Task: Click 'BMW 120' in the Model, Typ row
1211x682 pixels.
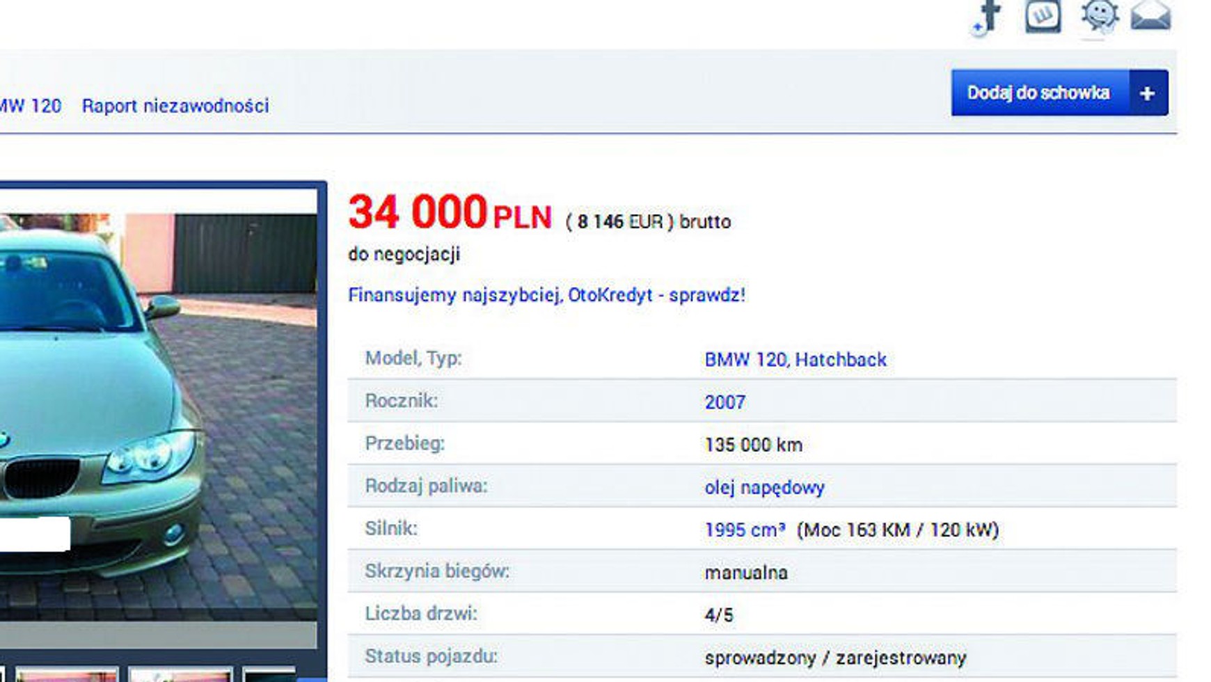Action: (x=745, y=360)
